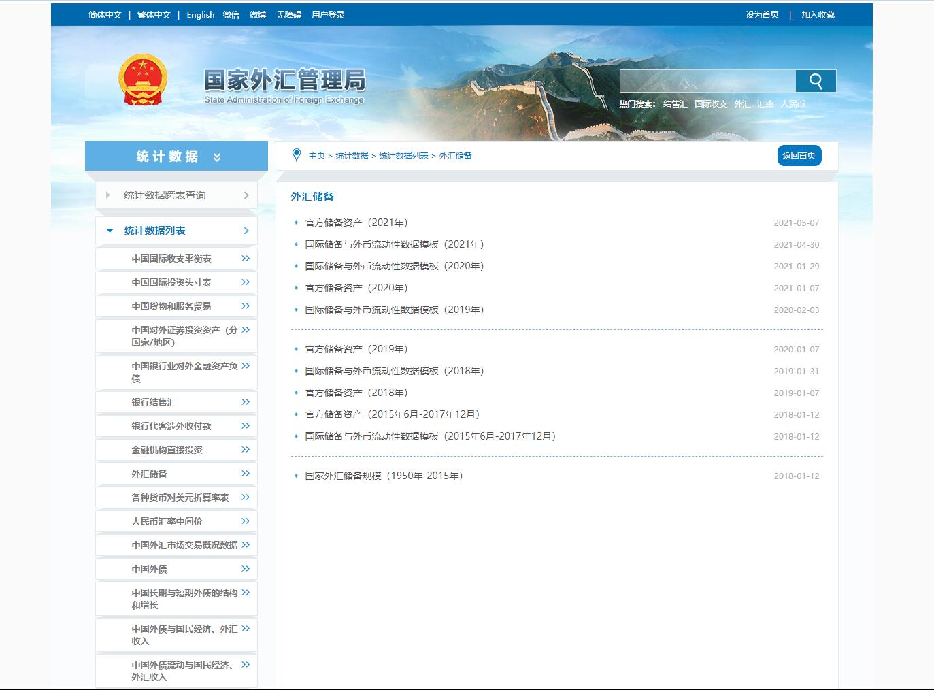Collapse the 统计数据列表 tree section
The image size is (934, 690).
point(110,231)
